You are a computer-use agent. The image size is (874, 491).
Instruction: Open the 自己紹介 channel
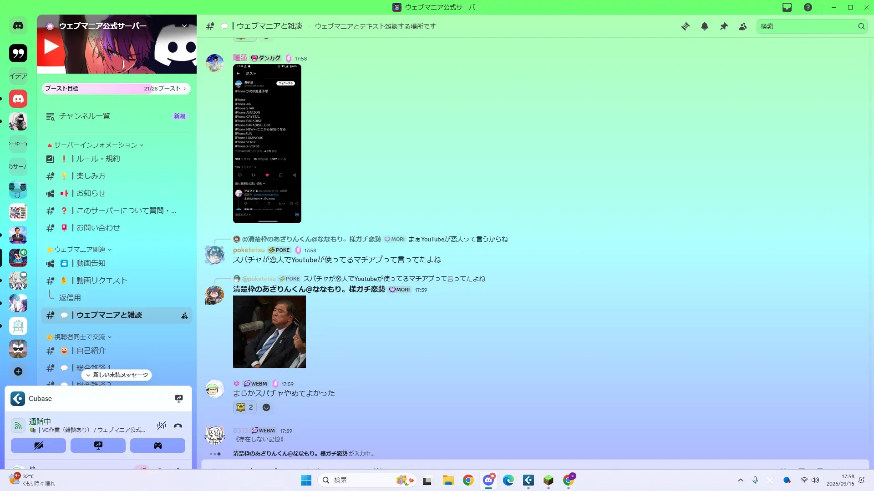(91, 351)
